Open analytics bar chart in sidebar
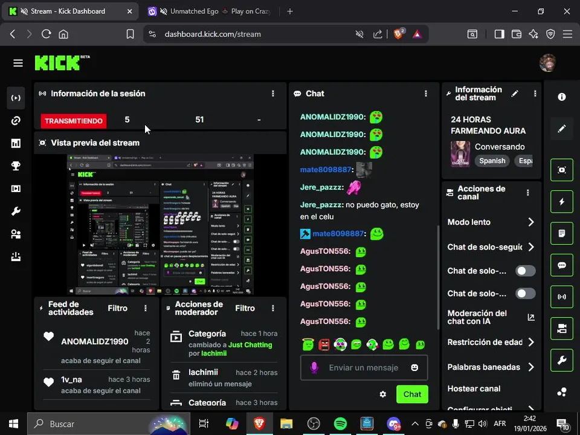The width and height of the screenshot is (580, 435). (16, 143)
